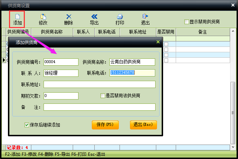
Task: Click the 备注 column header
Action: click(x=203, y=32)
